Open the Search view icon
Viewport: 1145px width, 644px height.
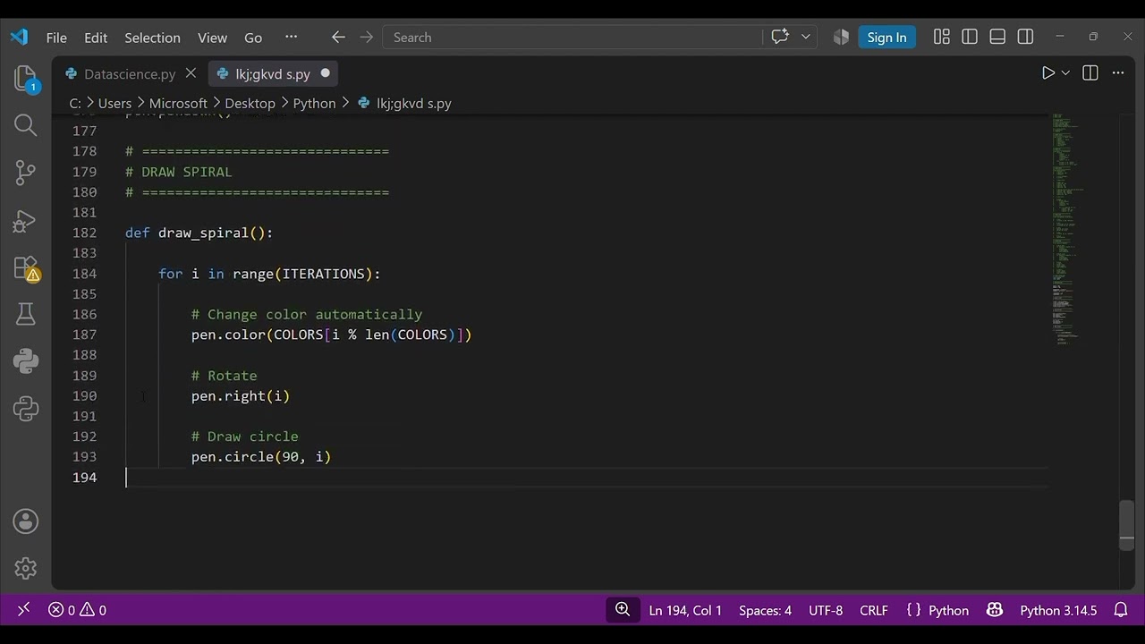(x=26, y=125)
